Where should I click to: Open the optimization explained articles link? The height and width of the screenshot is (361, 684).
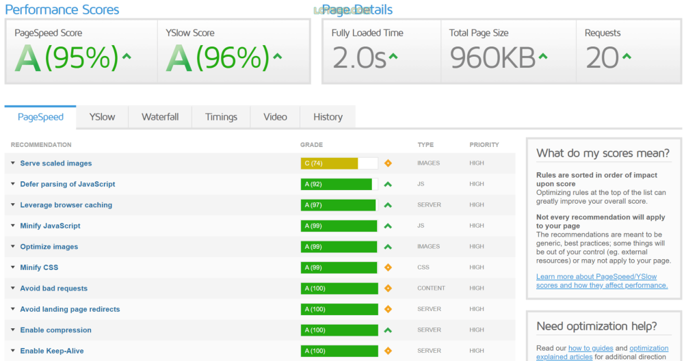click(602, 352)
